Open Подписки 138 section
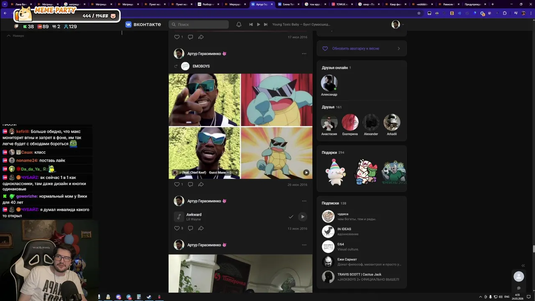The width and height of the screenshot is (535, 301). point(334,203)
